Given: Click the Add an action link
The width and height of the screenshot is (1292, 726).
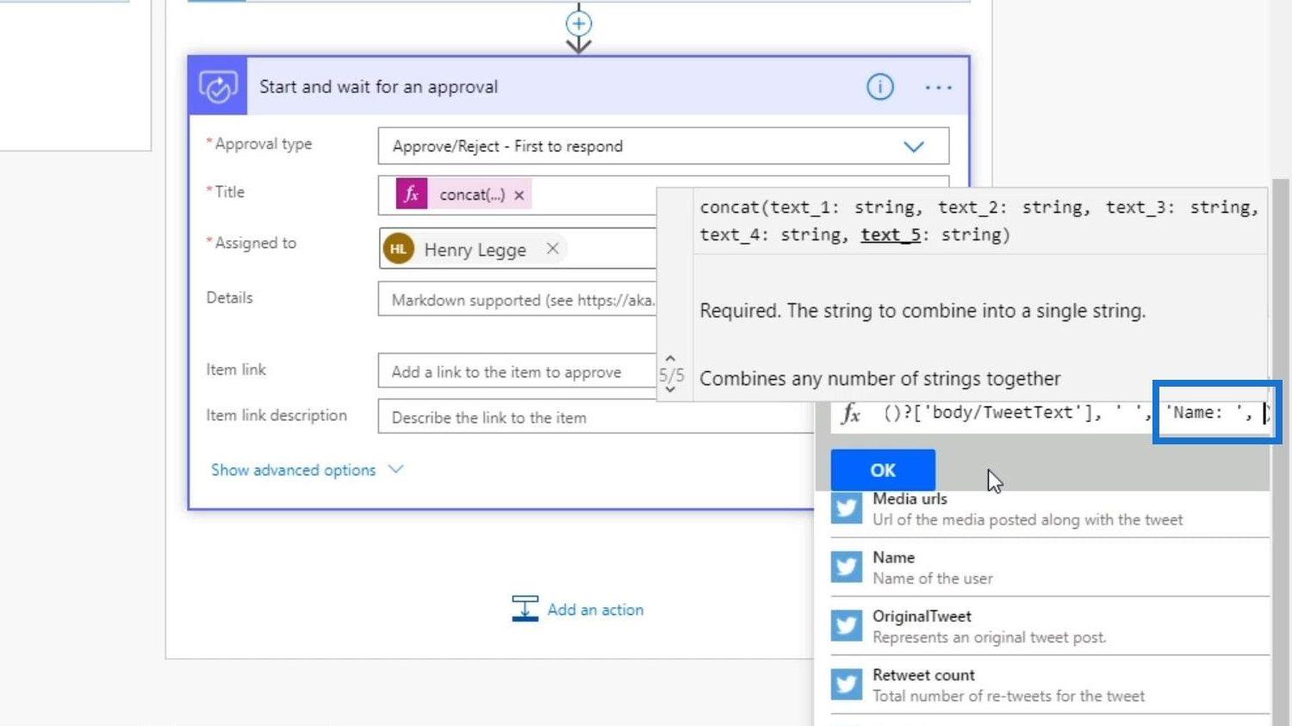Looking at the screenshot, I should point(595,610).
